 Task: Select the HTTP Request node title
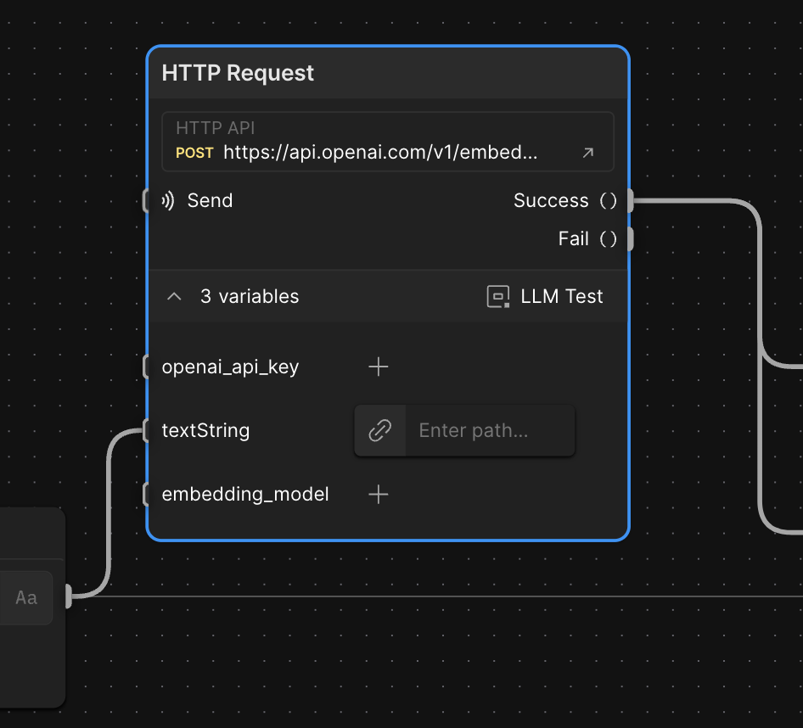click(238, 73)
